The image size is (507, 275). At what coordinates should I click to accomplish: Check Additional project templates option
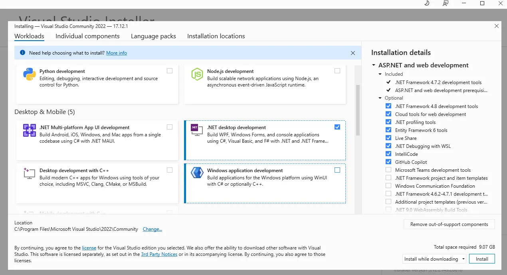[388, 202]
